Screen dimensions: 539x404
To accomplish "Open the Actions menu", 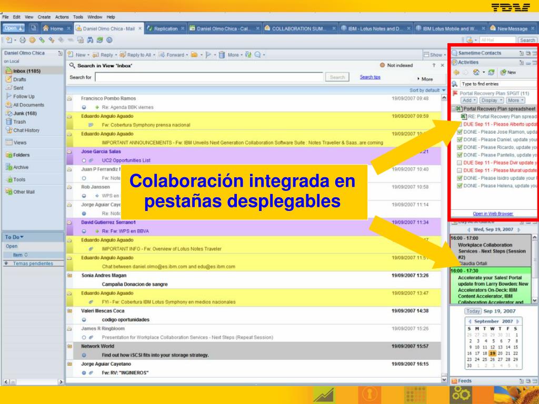I will point(62,17).
